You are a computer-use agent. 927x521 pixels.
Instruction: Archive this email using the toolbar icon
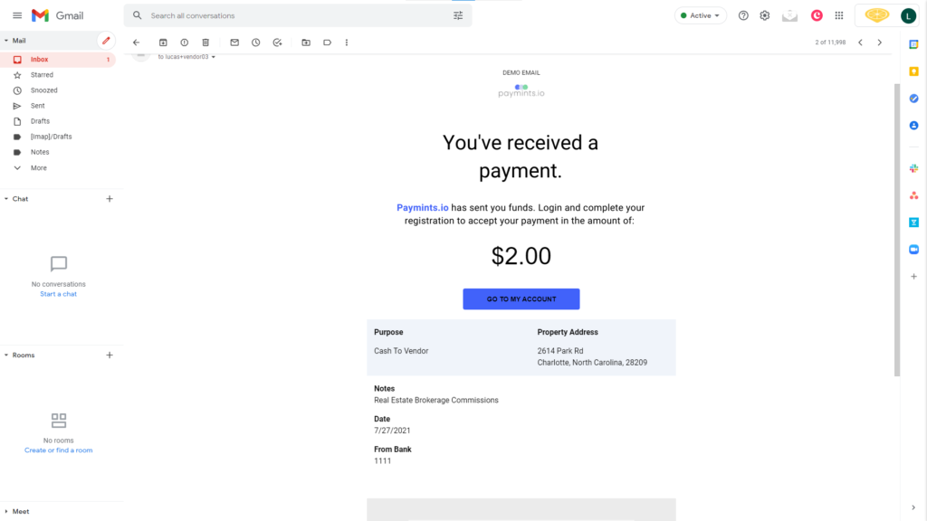[x=163, y=43]
